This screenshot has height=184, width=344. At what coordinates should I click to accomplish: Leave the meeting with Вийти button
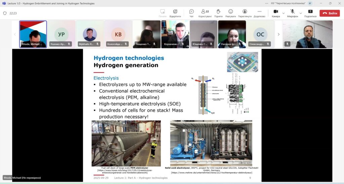click(x=330, y=13)
